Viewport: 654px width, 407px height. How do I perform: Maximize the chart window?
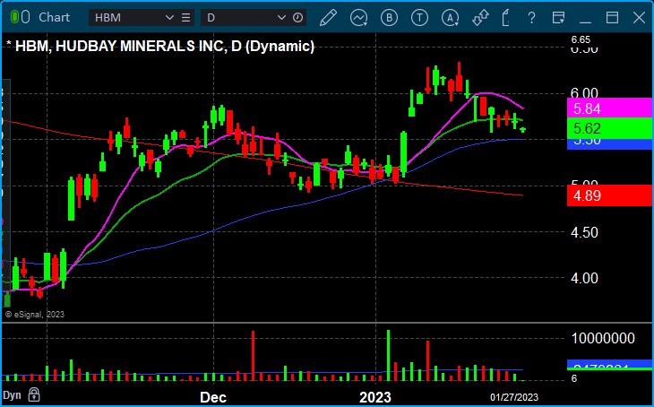point(612,18)
